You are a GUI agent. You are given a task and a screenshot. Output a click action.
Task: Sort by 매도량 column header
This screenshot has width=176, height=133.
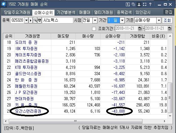coord(63,36)
